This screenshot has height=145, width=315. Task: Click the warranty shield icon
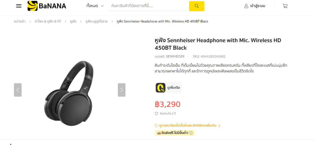click(x=156, y=113)
